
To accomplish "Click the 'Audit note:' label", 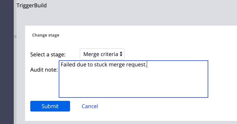I will (44, 70).
